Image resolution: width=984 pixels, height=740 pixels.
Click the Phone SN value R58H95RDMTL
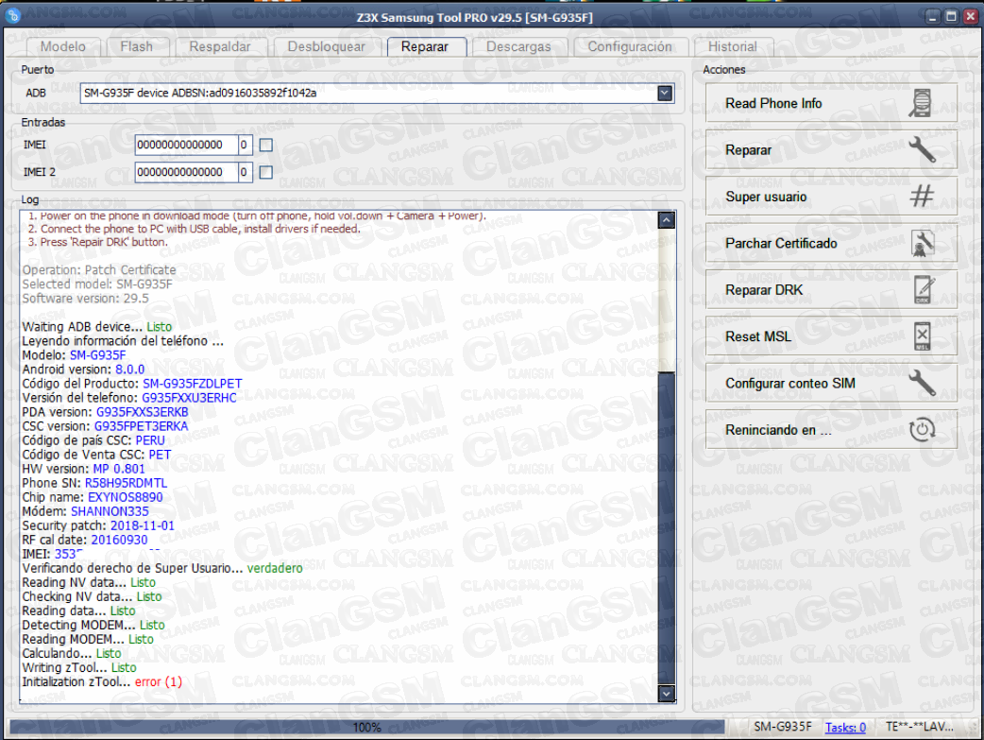(126, 483)
